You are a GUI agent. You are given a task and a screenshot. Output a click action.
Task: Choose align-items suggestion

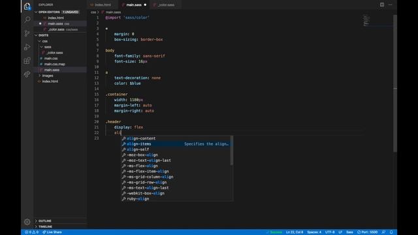point(176,144)
